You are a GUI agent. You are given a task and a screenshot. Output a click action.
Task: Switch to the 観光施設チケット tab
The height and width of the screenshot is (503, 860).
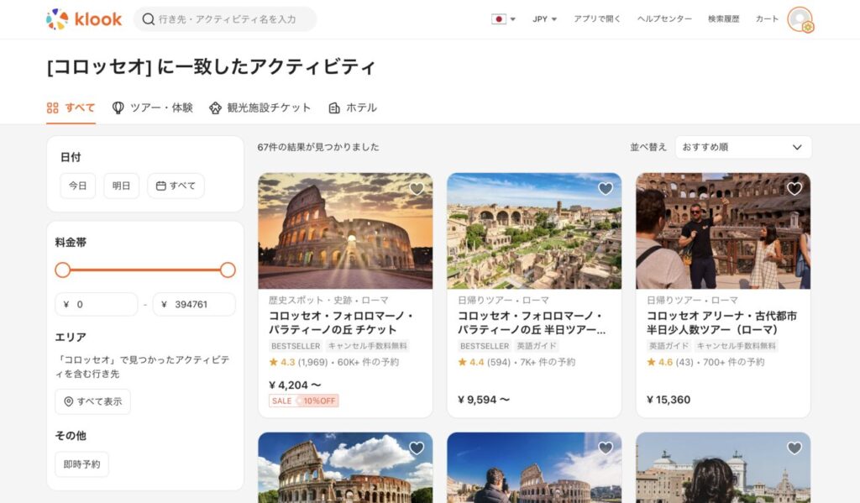[260, 107]
